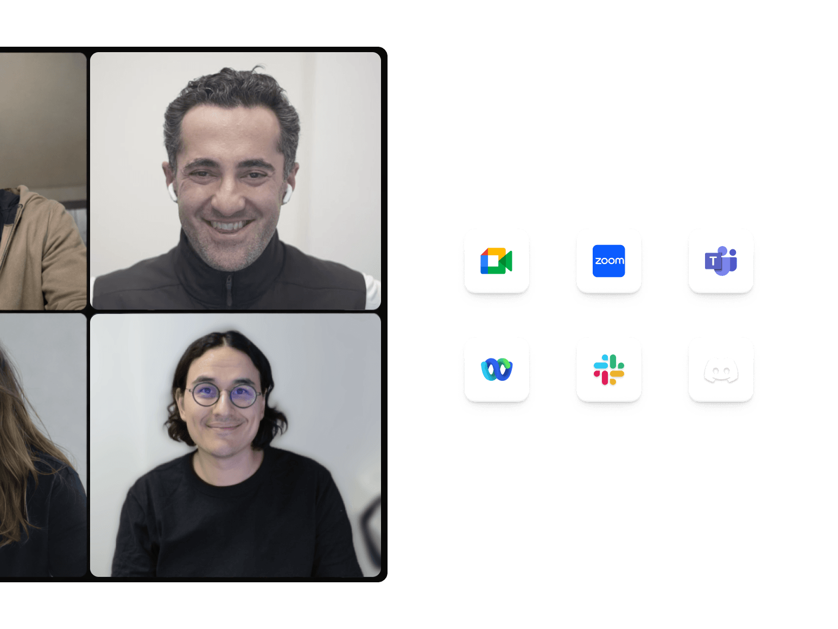Select the grayed-out Discord mascot logo
This screenshot has width=838, height=629.
[x=720, y=371]
